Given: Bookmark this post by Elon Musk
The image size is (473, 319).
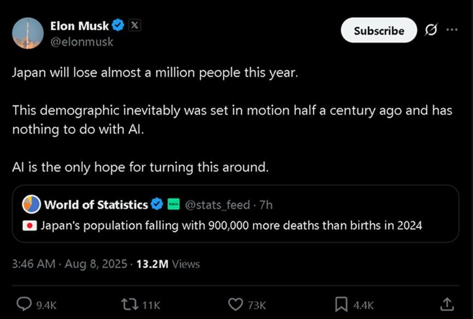Looking at the screenshot, I should click(x=340, y=304).
